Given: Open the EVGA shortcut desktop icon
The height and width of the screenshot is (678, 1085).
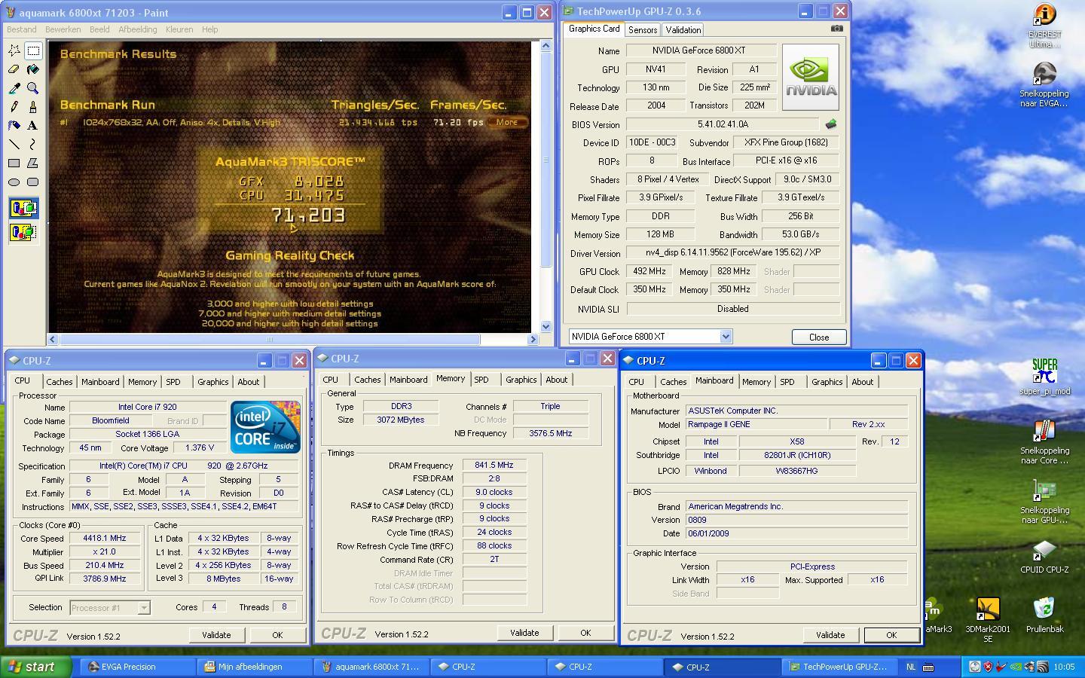Looking at the screenshot, I should [x=1044, y=84].
